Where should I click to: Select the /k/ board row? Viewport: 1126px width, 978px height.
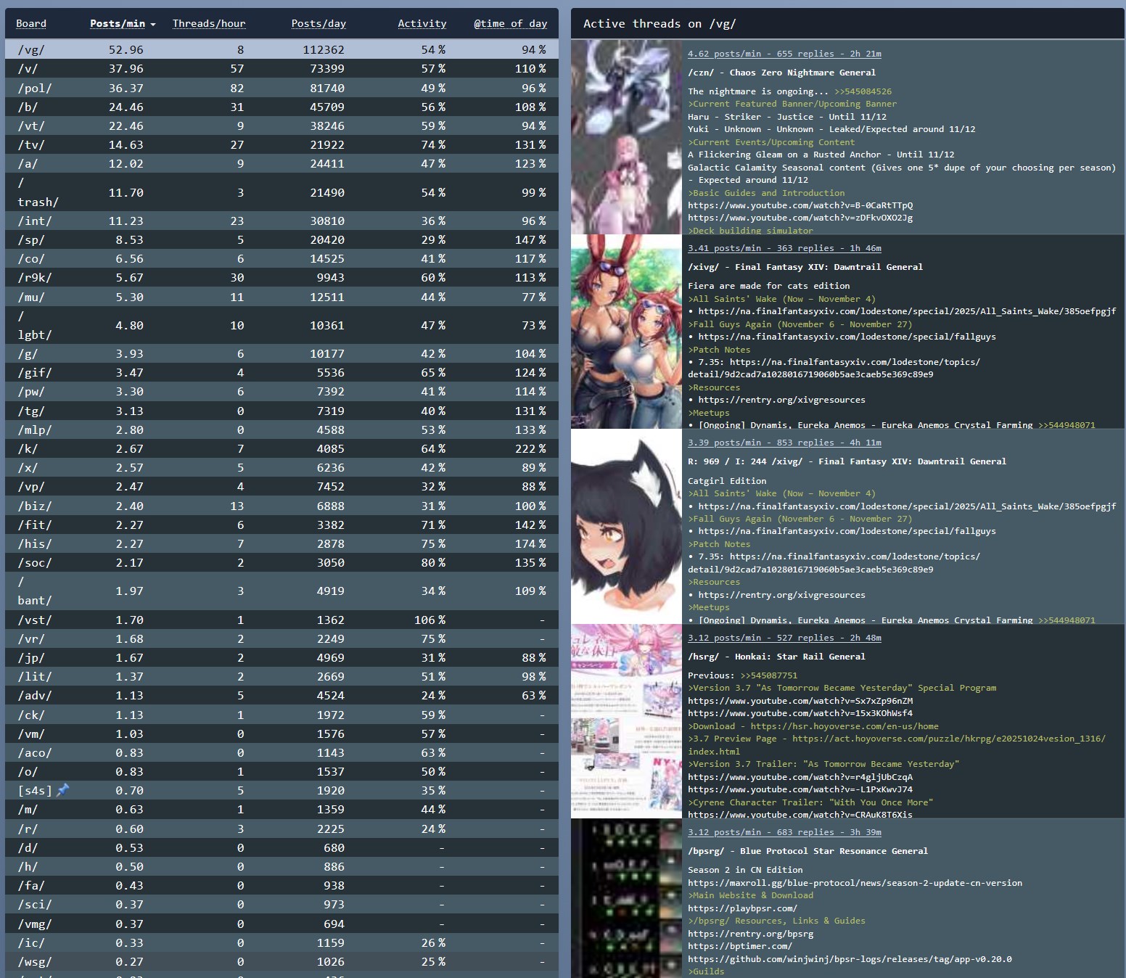(281, 448)
